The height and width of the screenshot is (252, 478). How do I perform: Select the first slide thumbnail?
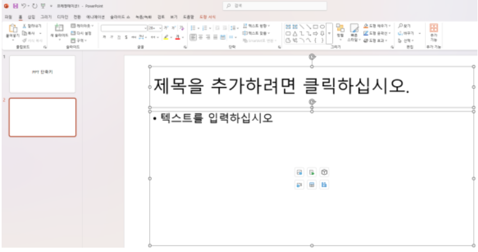coord(42,74)
